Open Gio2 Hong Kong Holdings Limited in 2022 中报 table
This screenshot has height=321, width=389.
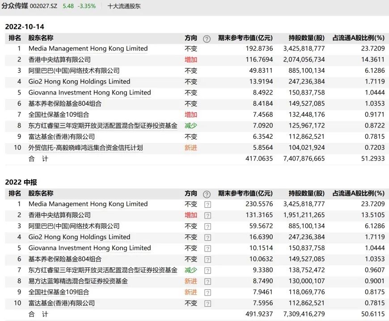click(80, 237)
